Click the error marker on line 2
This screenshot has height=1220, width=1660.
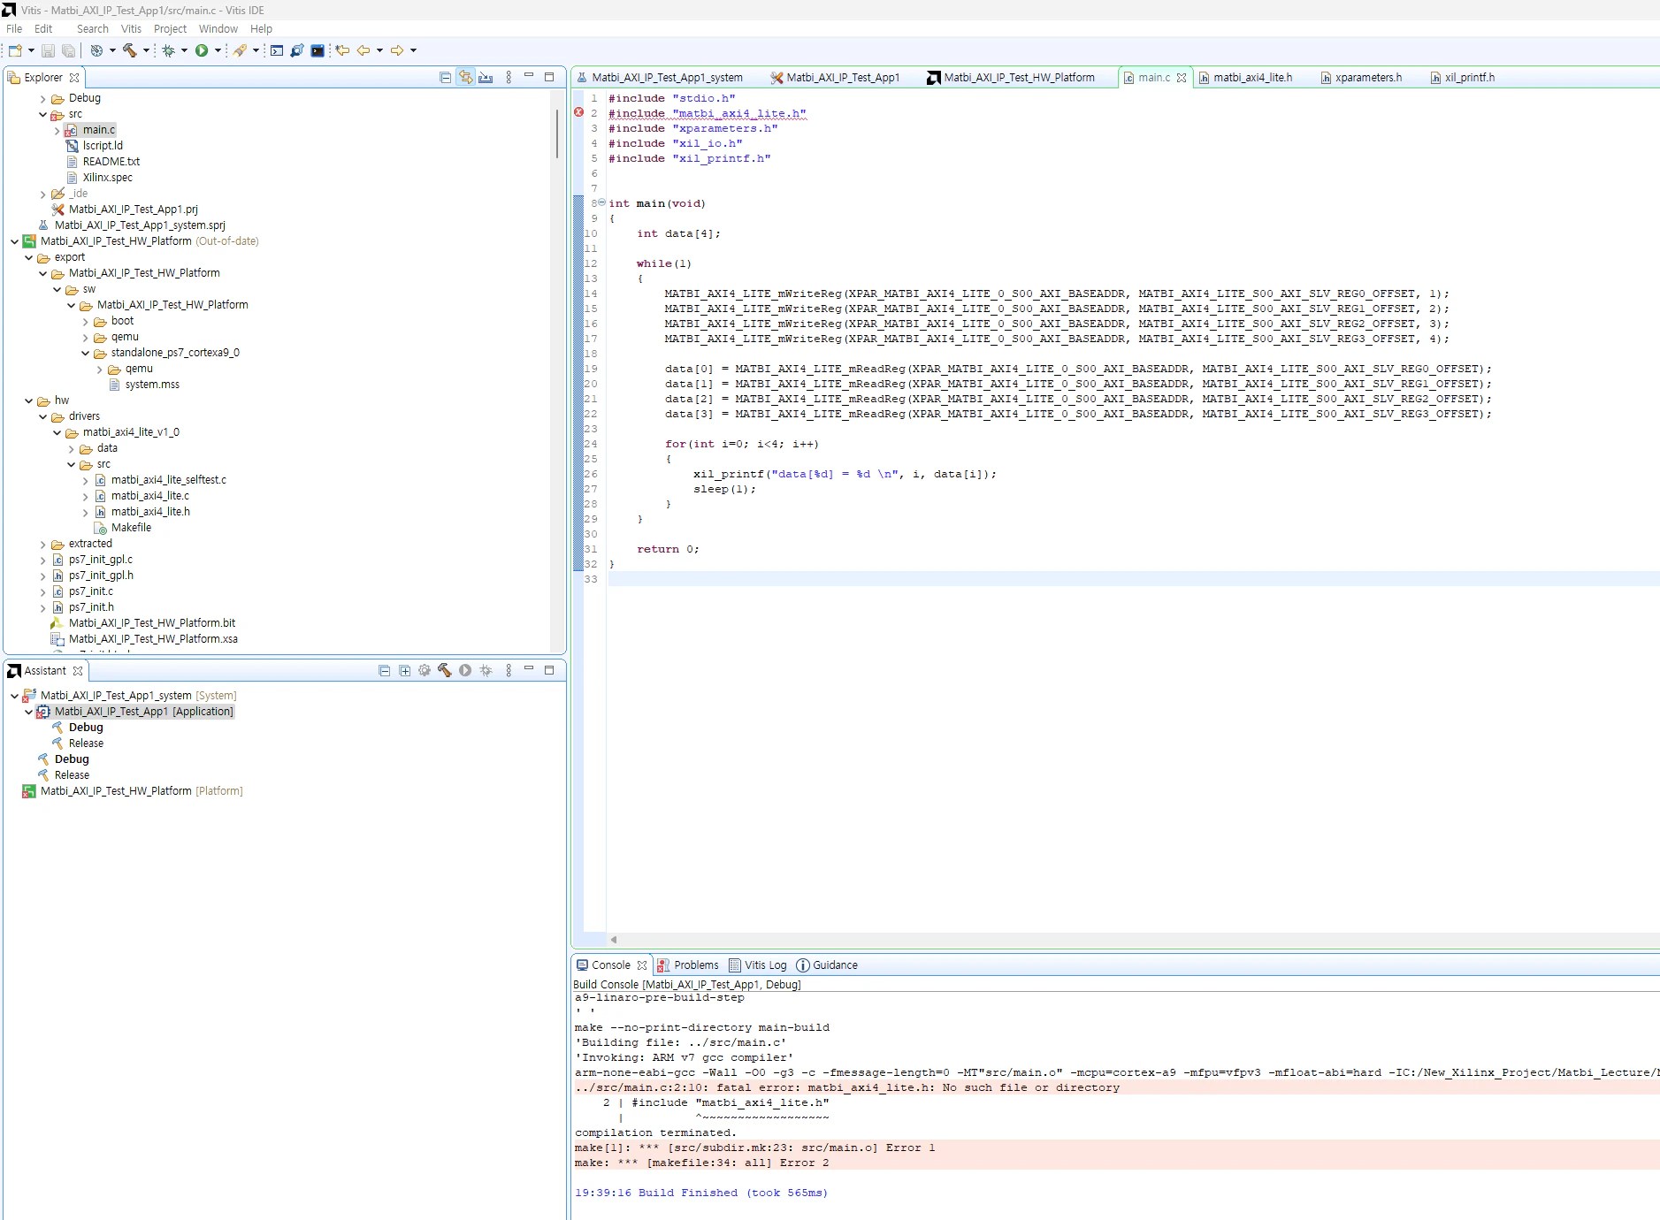[x=578, y=112]
